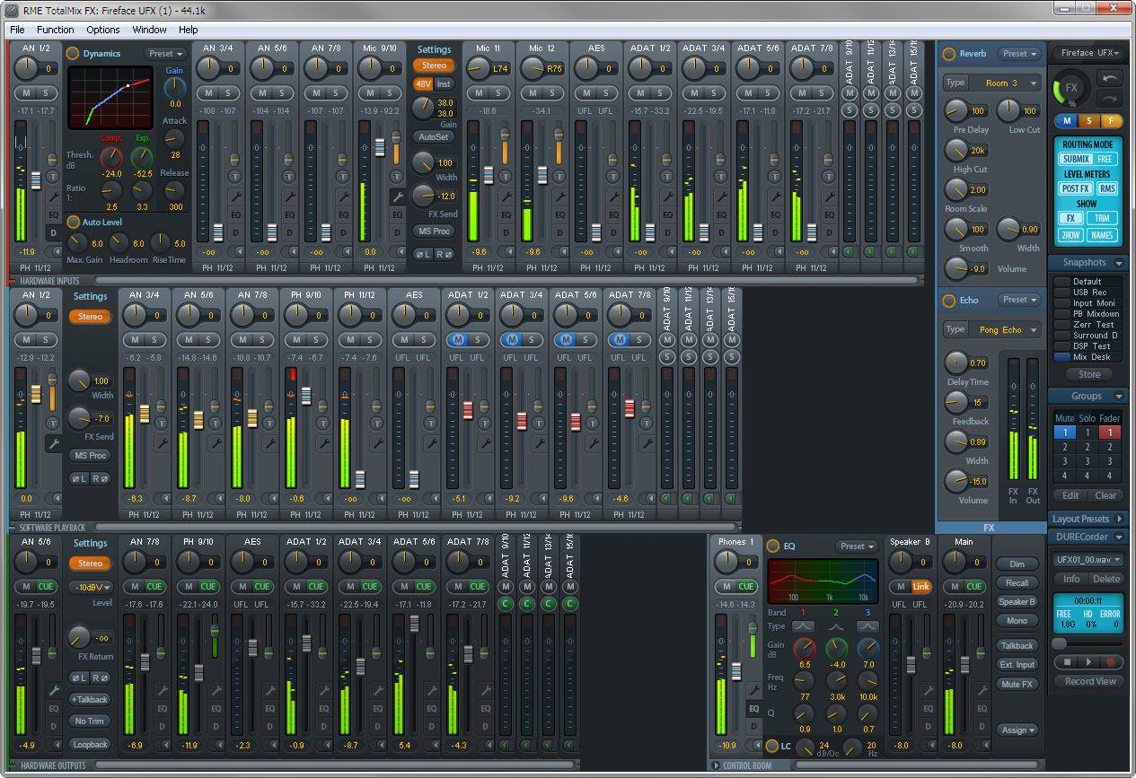Image resolution: width=1136 pixels, height=778 pixels.
Task: Click the undo arrow below Fireface UFX
Action: point(1110,79)
